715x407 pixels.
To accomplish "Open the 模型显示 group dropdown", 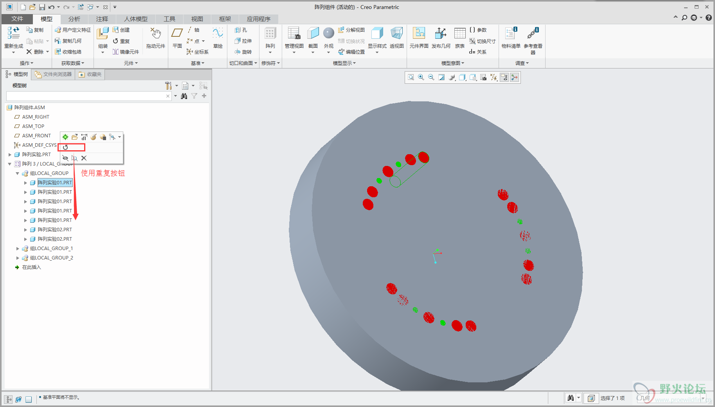I will click(x=344, y=63).
